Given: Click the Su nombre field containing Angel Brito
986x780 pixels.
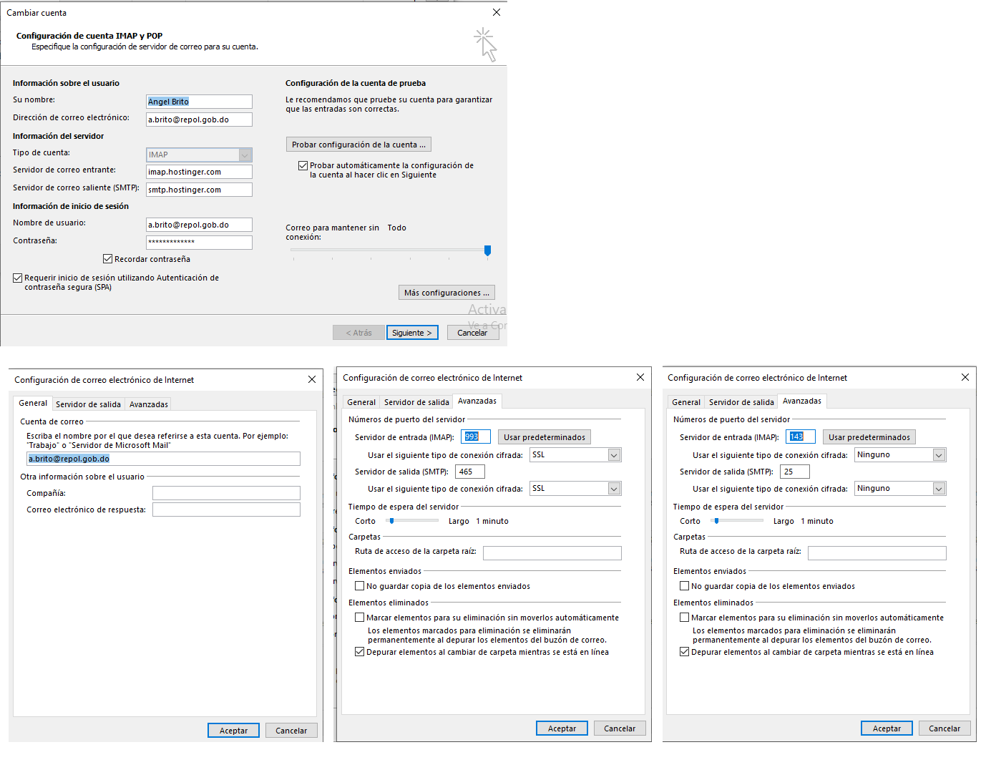Looking at the screenshot, I should click(199, 102).
